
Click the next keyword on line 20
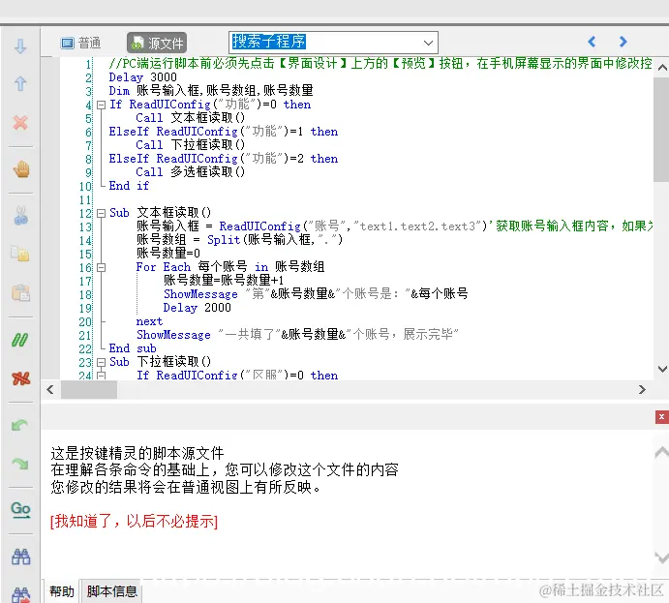(149, 321)
